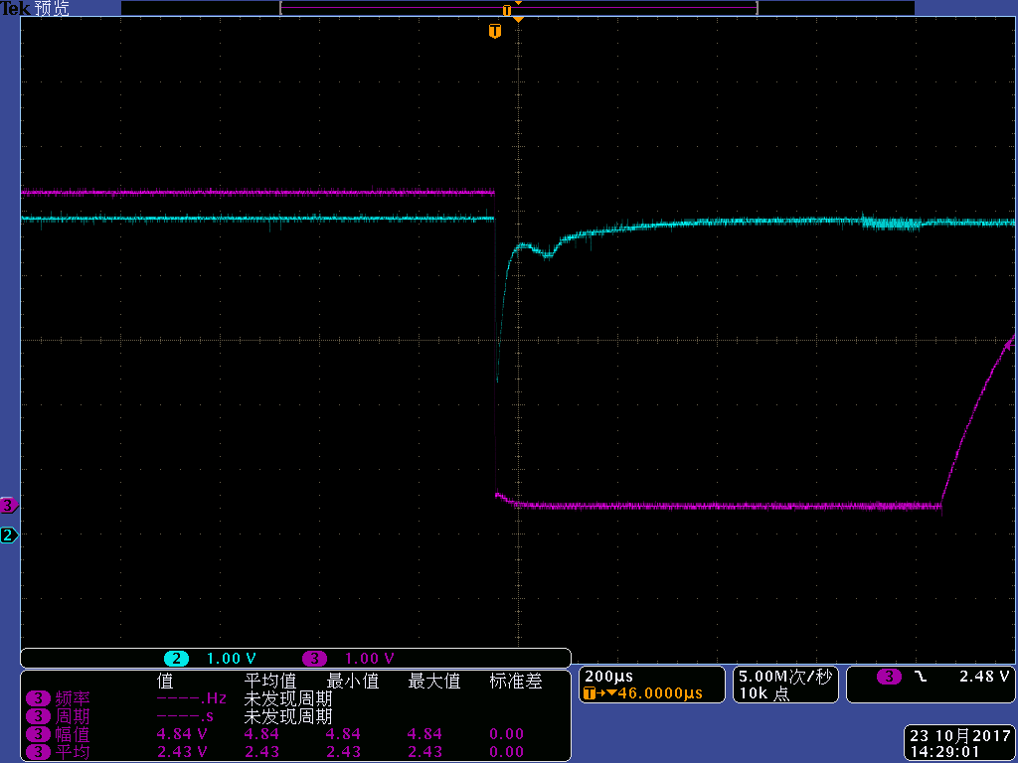Select the cyan channel 2 badge in scale readout
1018x763 pixels.
coord(176,659)
